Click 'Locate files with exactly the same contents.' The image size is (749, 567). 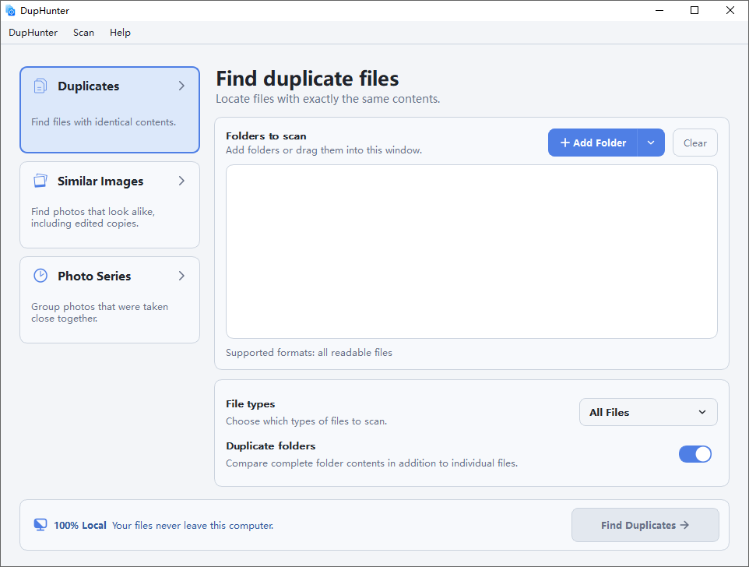[328, 99]
